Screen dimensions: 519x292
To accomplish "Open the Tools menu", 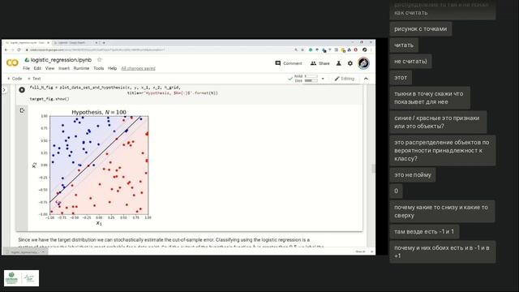I will click(99, 68).
